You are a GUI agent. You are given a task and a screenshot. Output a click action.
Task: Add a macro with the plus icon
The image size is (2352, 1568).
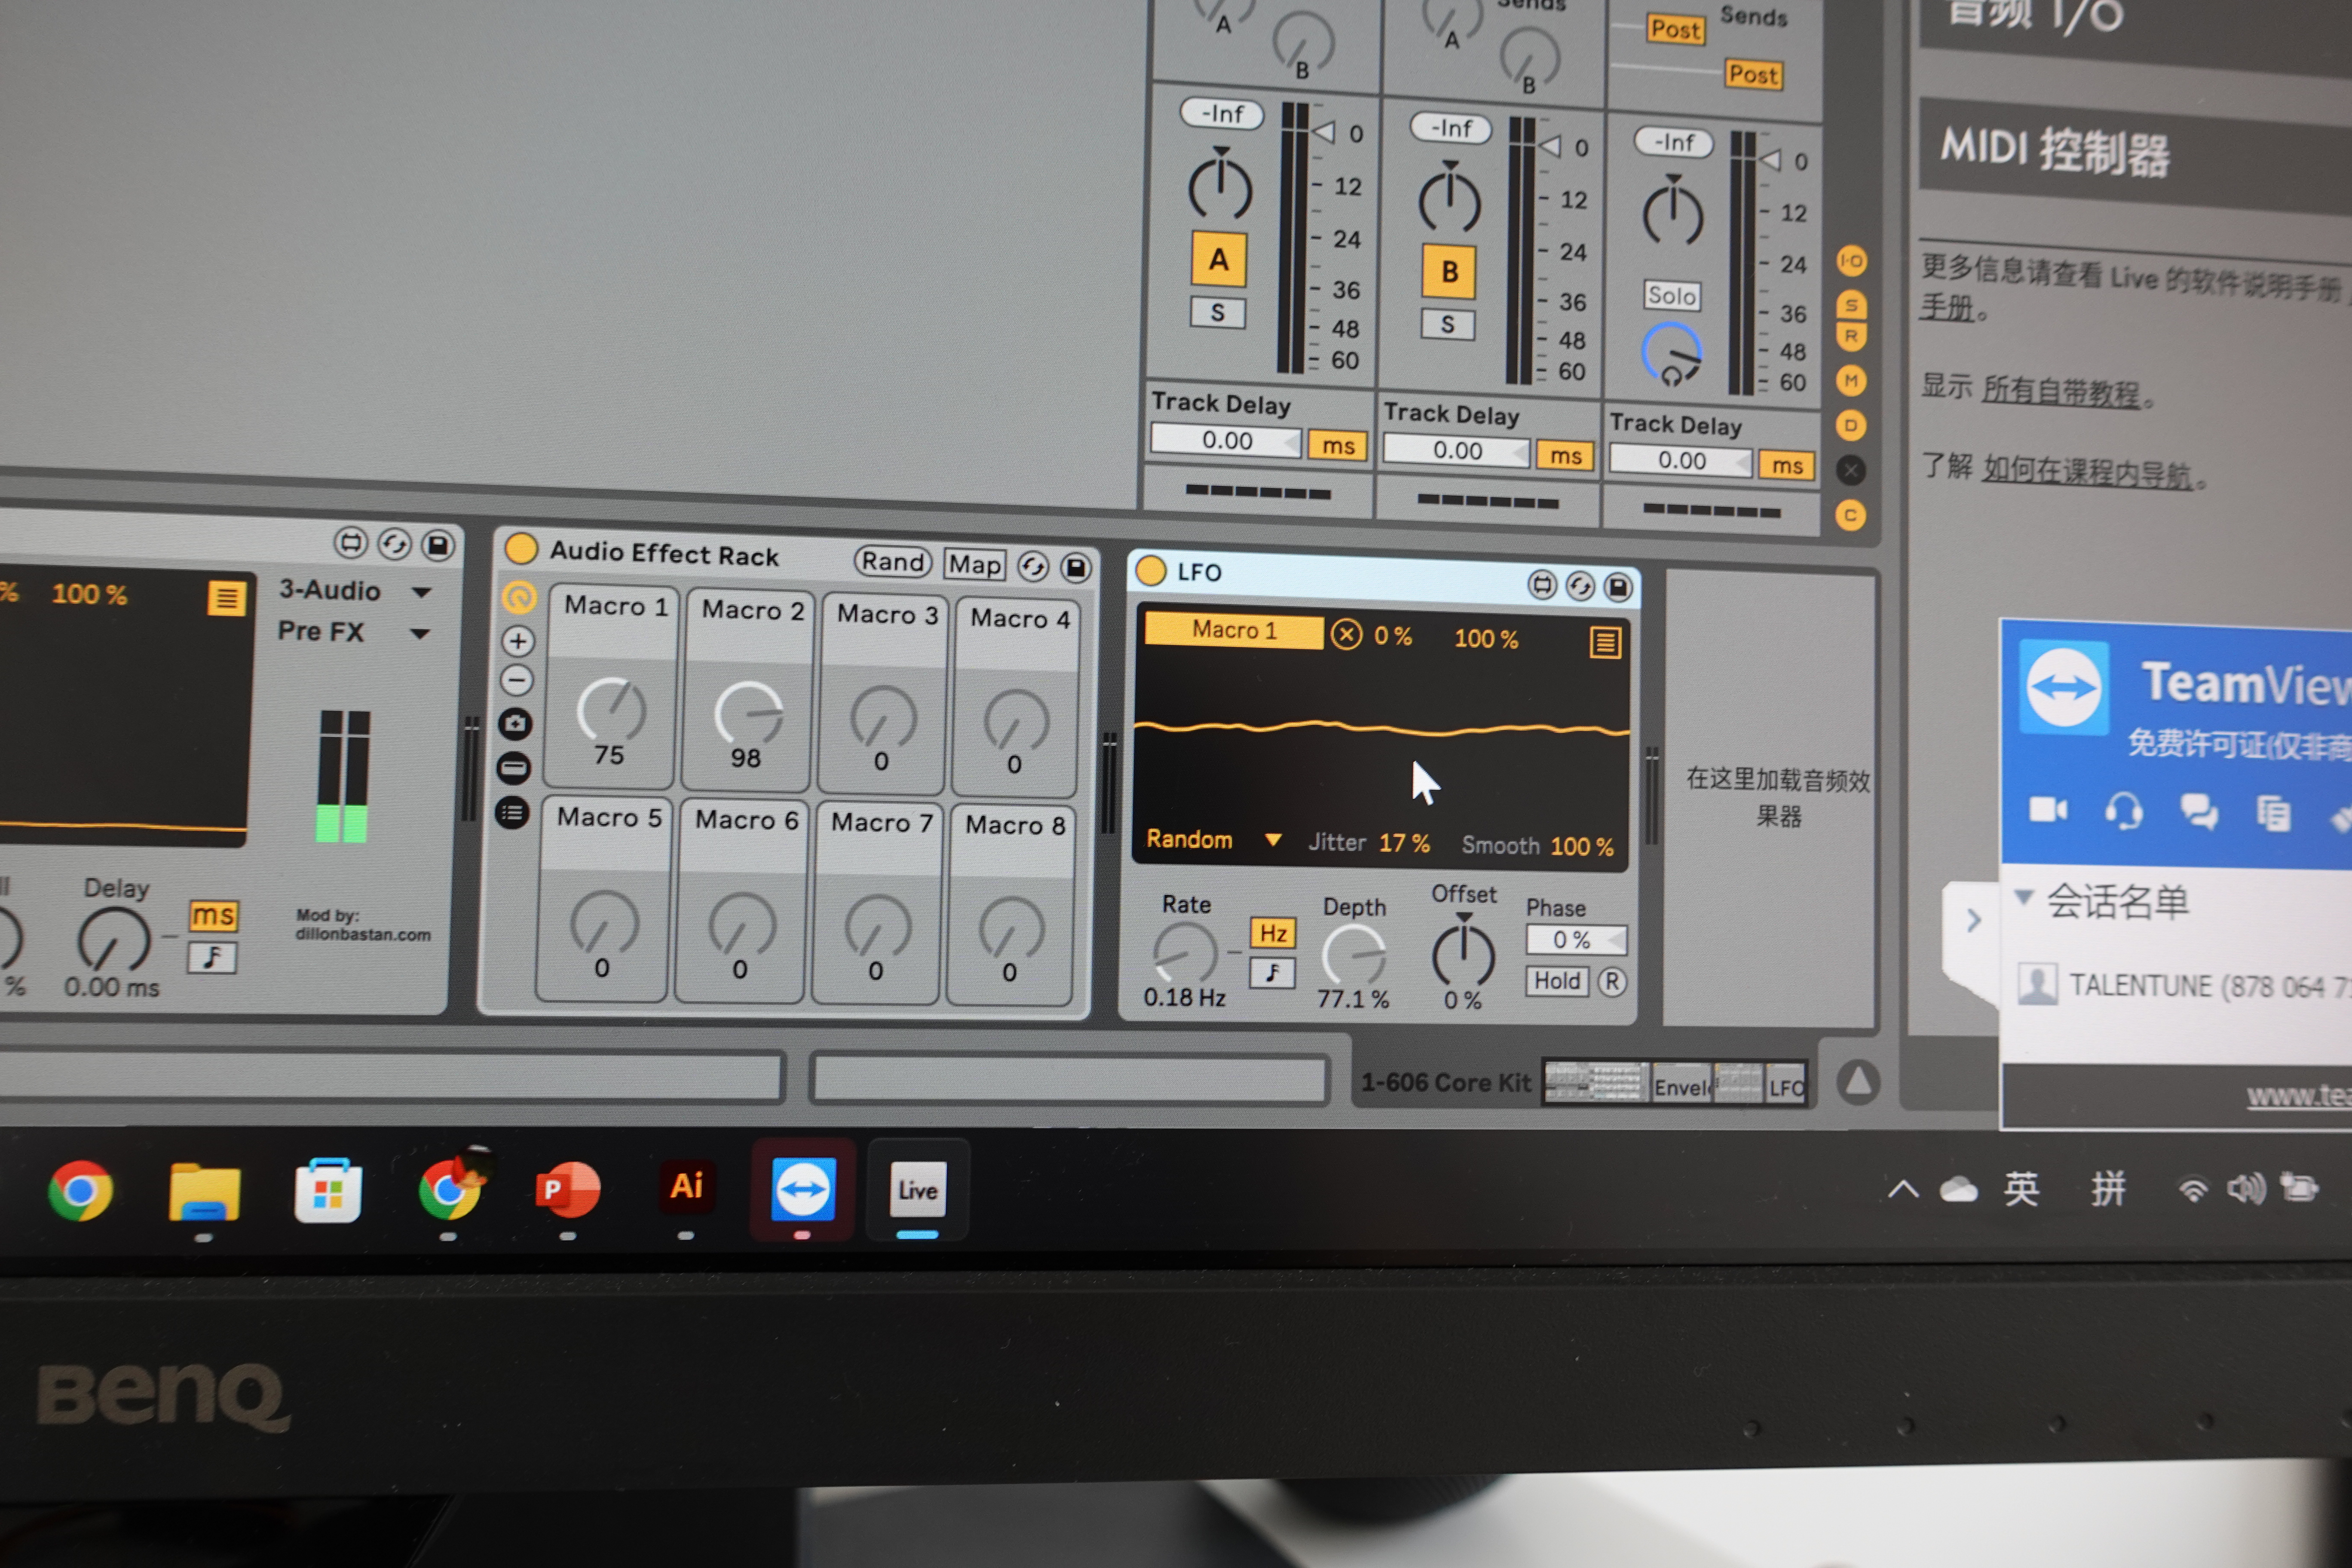[517, 640]
